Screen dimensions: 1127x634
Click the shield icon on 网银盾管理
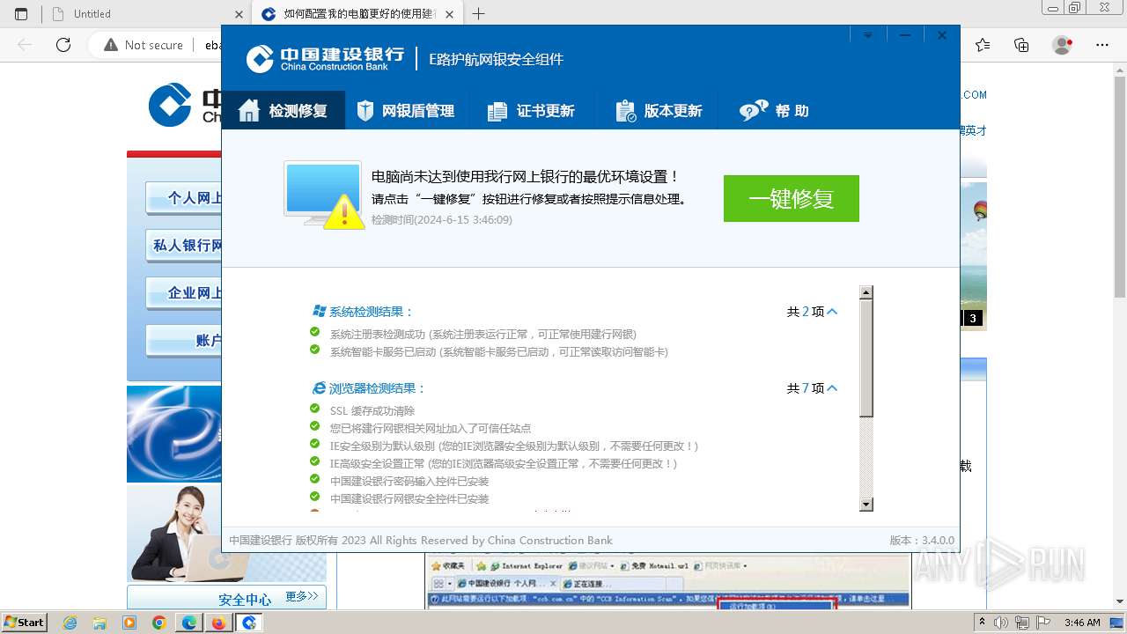pos(365,111)
